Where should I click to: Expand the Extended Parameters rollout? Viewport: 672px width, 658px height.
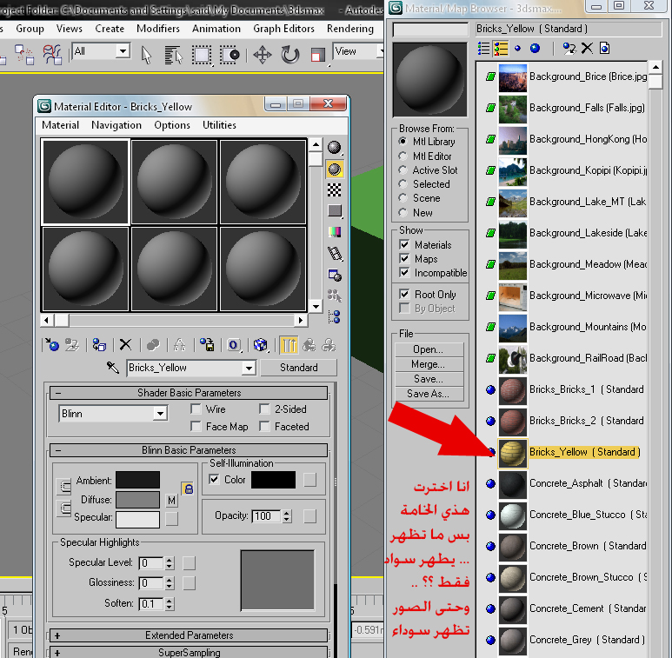coord(189,635)
